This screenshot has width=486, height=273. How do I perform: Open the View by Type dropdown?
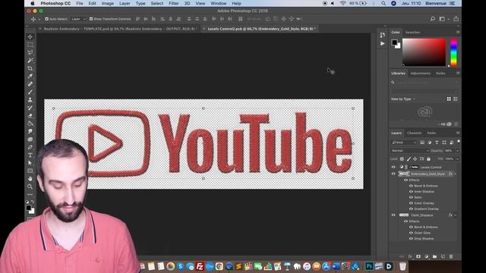403,99
